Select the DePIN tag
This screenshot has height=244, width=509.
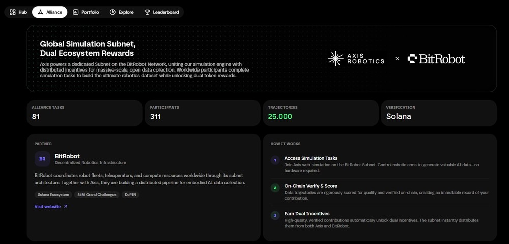pyautogui.click(x=130, y=194)
